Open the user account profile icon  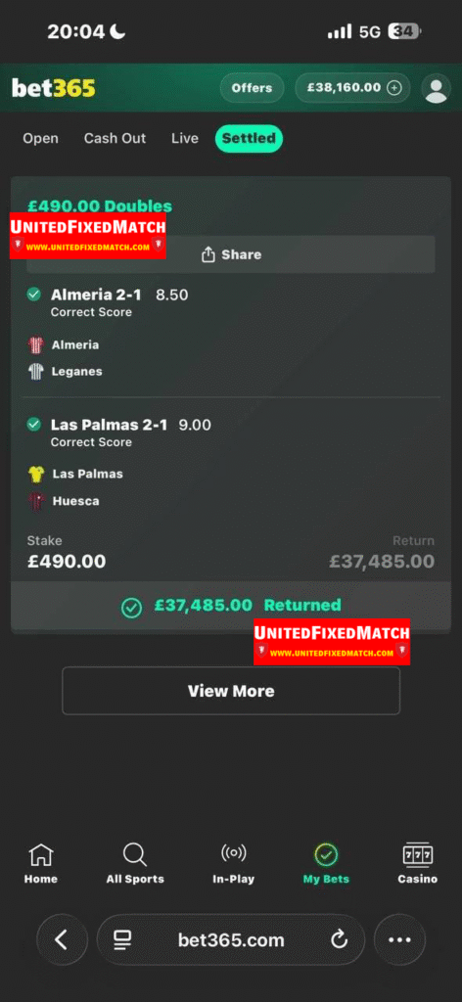pyautogui.click(x=437, y=88)
